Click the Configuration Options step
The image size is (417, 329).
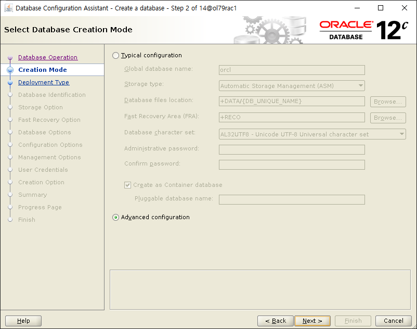click(50, 145)
